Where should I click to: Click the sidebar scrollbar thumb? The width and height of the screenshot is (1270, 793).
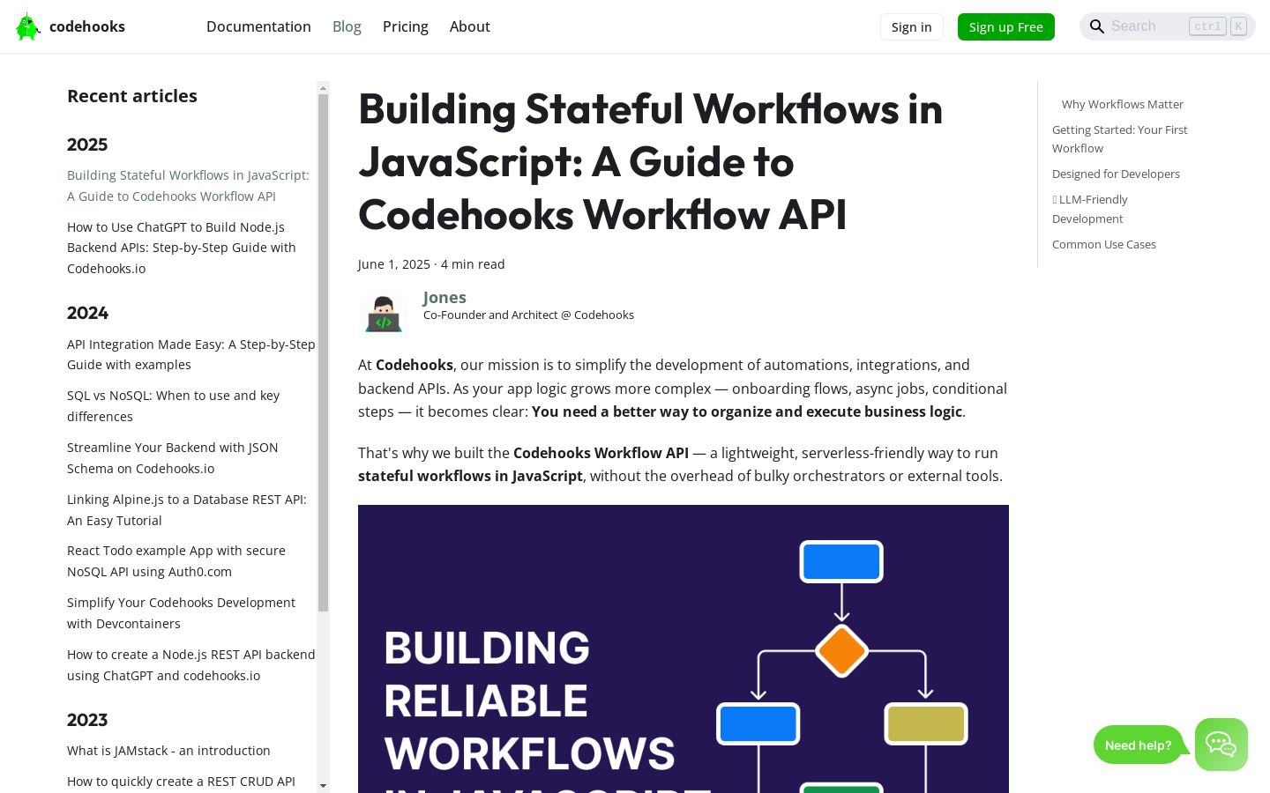click(x=324, y=352)
